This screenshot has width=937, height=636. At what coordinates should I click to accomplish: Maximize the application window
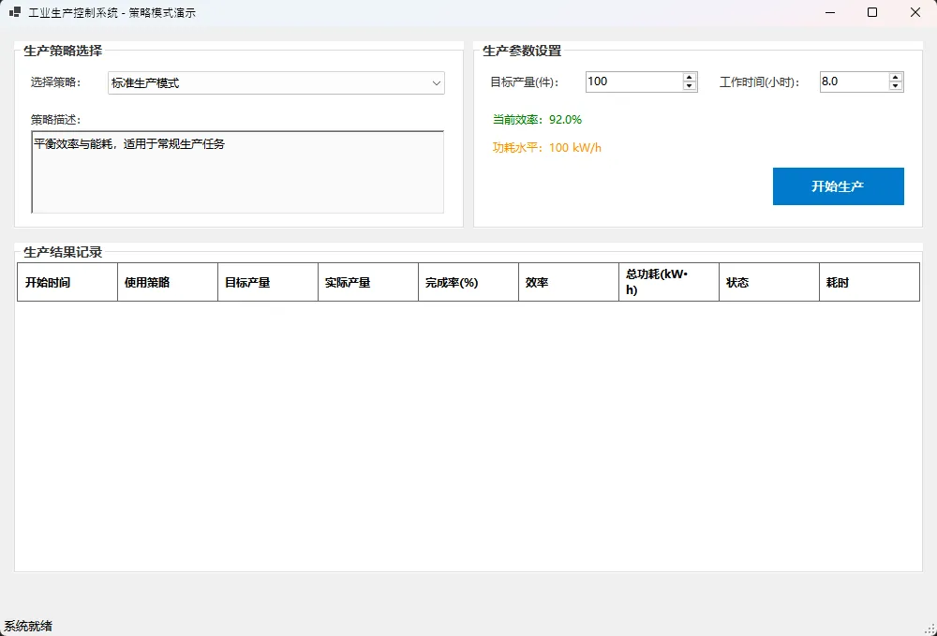tap(872, 13)
